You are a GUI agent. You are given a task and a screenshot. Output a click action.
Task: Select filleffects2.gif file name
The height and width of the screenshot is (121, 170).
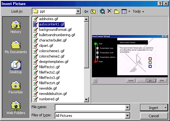tap(49, 72)
